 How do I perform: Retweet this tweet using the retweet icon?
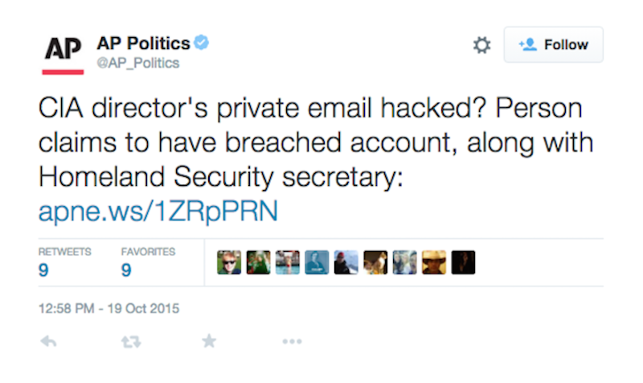130,341
